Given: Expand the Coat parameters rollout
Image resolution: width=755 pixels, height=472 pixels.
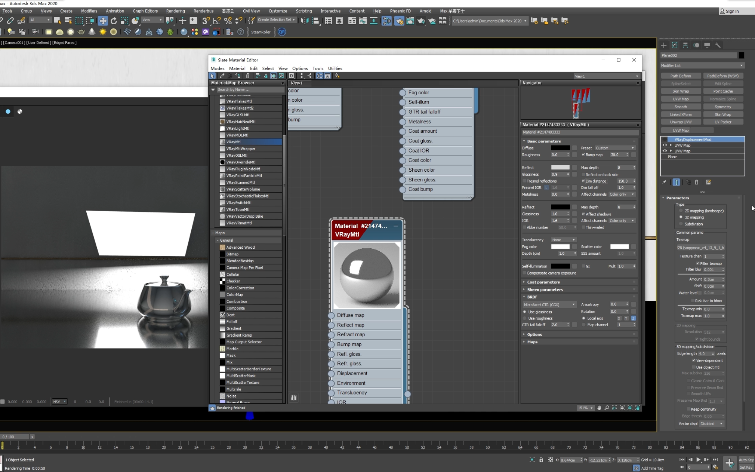Looking at the screenshot, I should [x=543, y=282].
